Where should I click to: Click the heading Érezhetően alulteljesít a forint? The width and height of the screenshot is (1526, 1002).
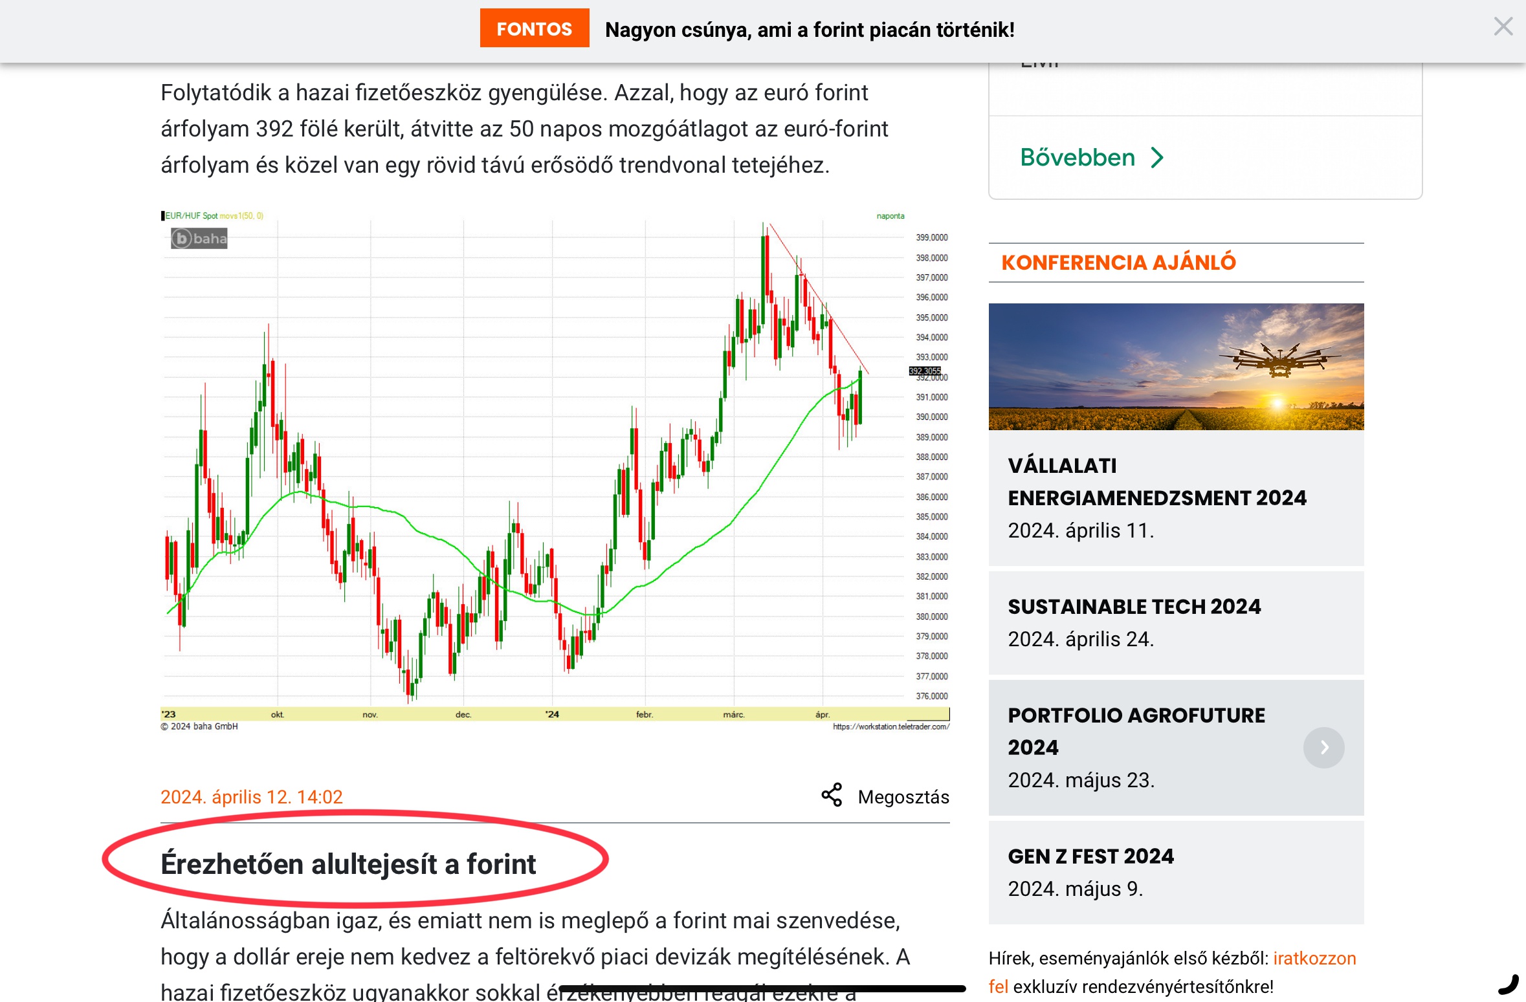[x=348, y=864]
